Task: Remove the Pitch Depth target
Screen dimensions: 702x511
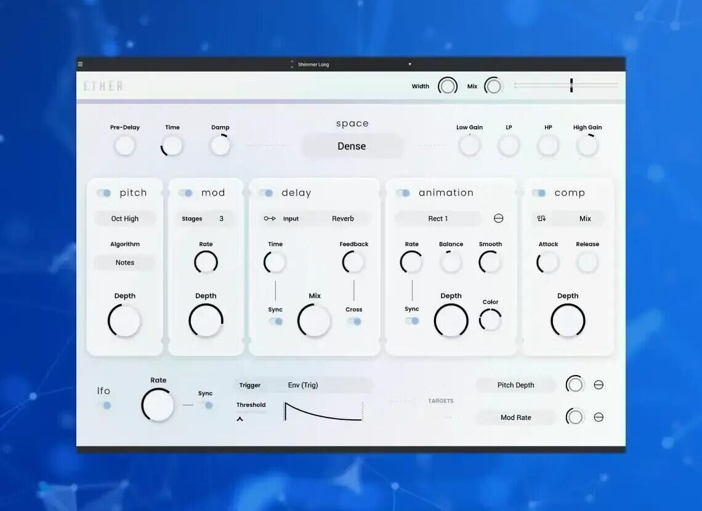Action: [599, 385]
